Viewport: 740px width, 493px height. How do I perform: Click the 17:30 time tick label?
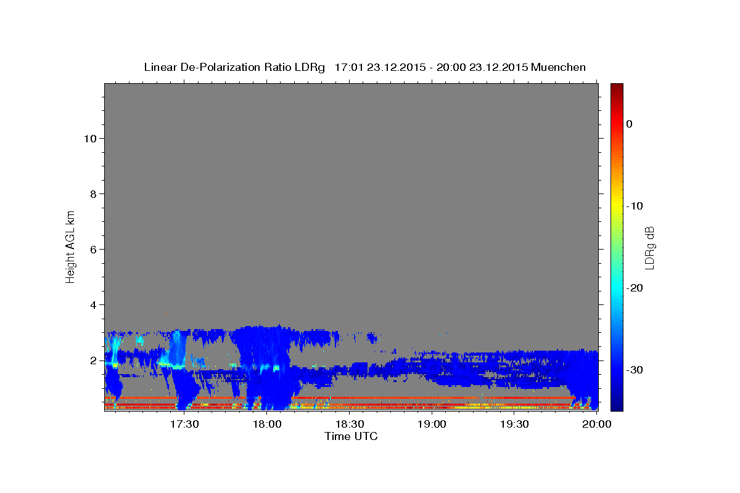pos(184,424)
